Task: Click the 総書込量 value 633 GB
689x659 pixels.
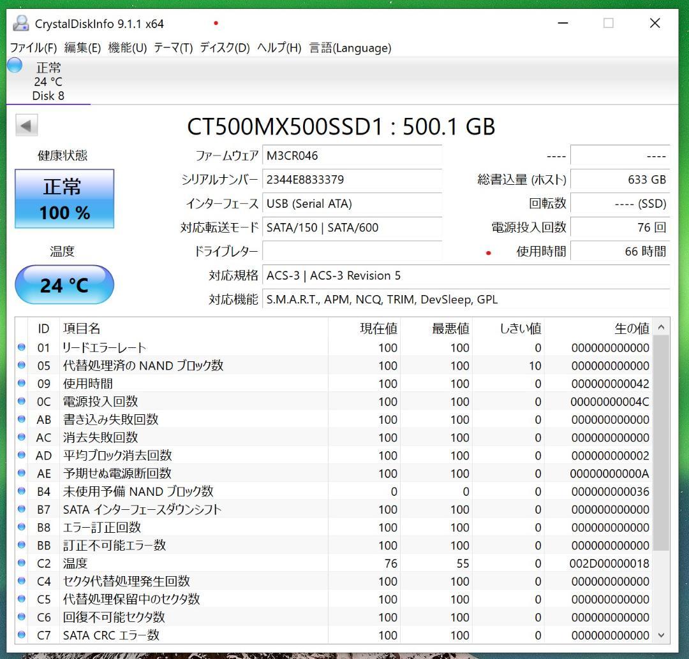Action: click(620, 180)
